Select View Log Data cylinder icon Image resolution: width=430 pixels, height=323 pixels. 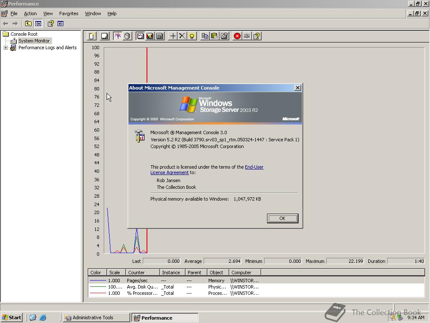(127, 36)
